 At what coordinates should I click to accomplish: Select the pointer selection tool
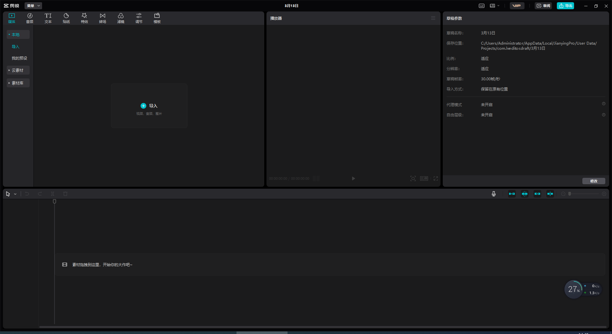8,194
